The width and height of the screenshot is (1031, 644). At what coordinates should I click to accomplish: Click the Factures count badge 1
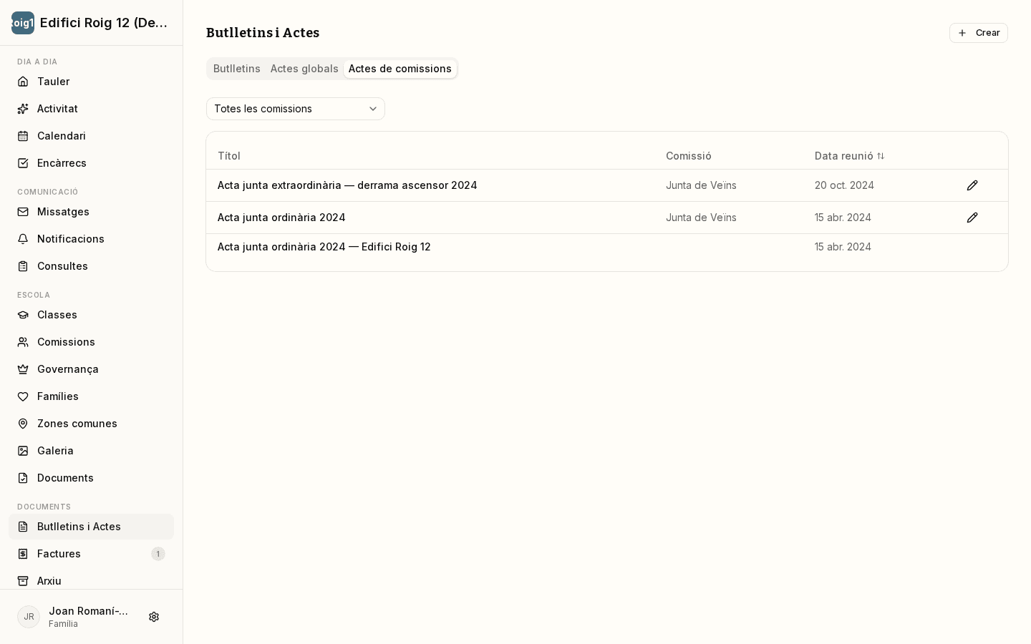coord(158,554)
